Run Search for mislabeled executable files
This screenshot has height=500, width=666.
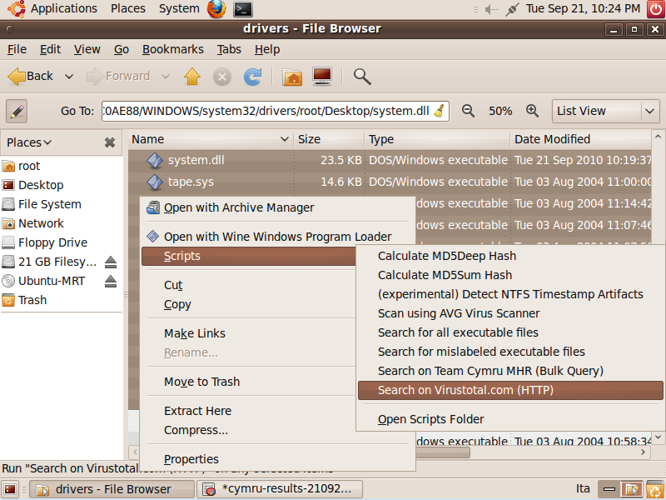click(510, 352)
